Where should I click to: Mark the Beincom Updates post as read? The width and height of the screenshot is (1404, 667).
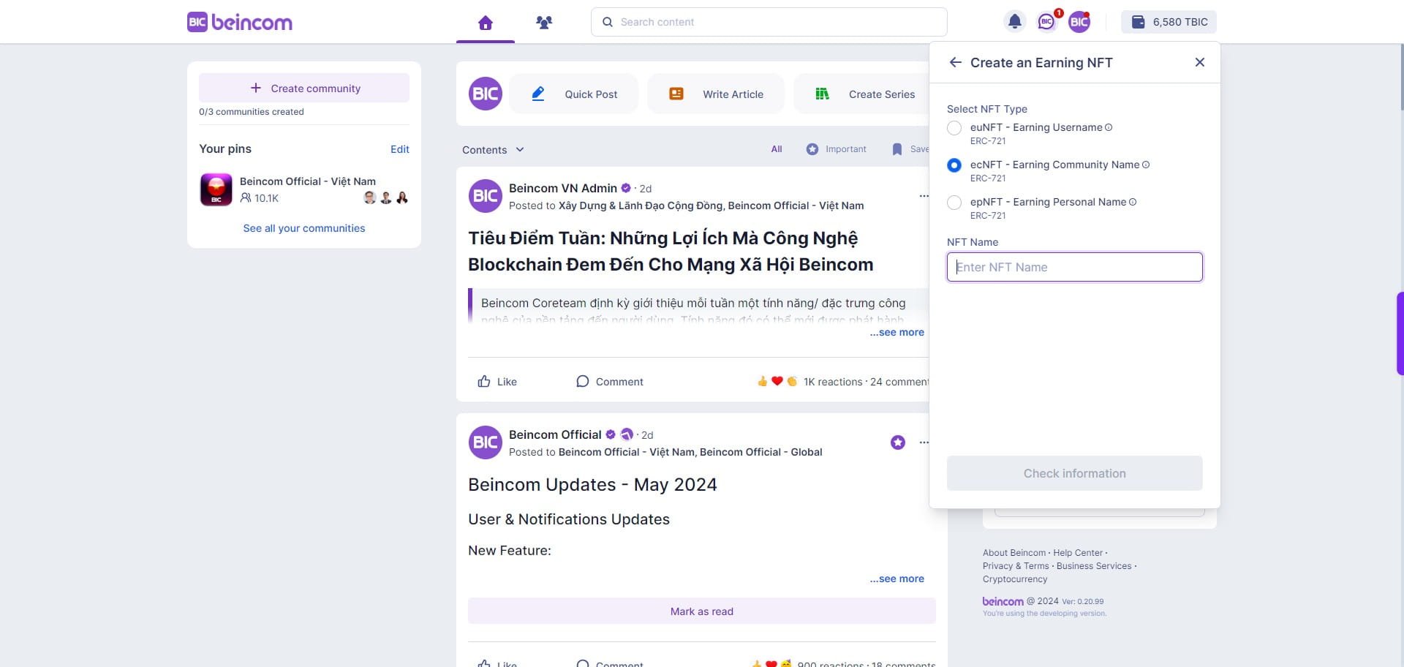pyautogui.click(x=701, y=611)
